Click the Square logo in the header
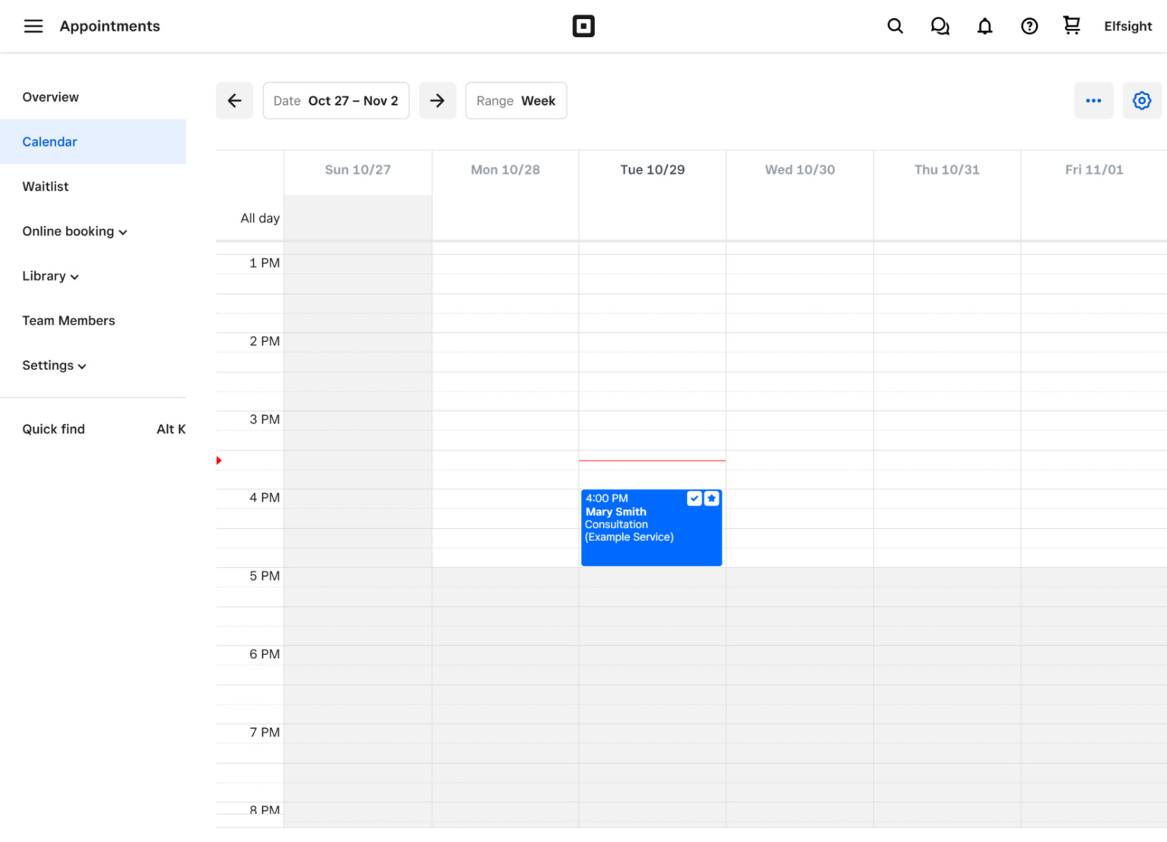 point(583,26)
